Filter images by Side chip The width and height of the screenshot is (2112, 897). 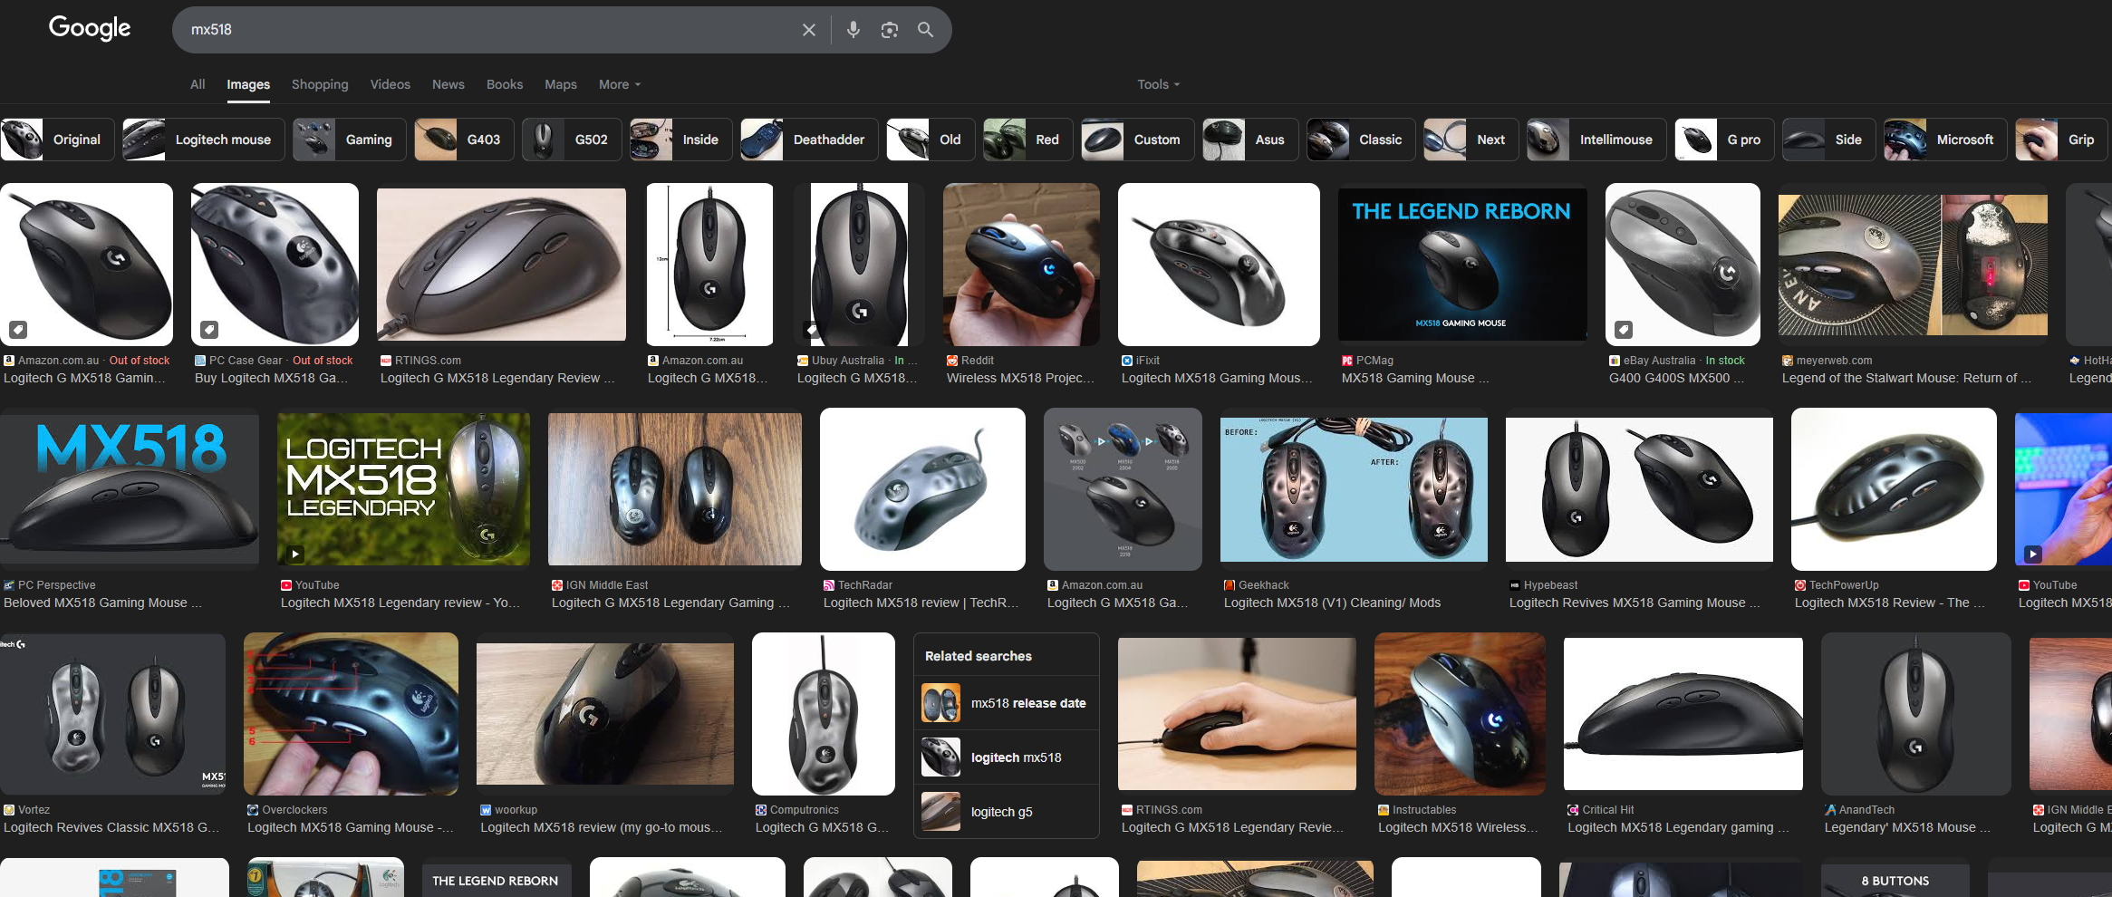[1828, 140]
